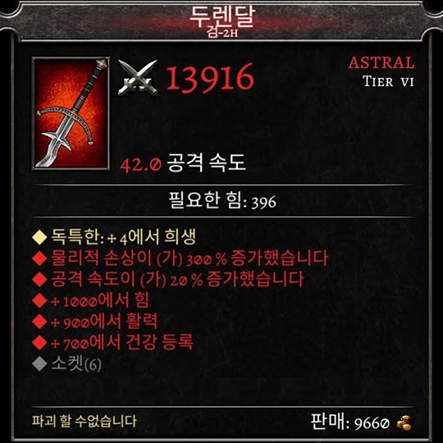This screenshot has width=443, height=443.
Task: Click the red diamond beside +700에서 건강 등록
Action: point(39,342)
